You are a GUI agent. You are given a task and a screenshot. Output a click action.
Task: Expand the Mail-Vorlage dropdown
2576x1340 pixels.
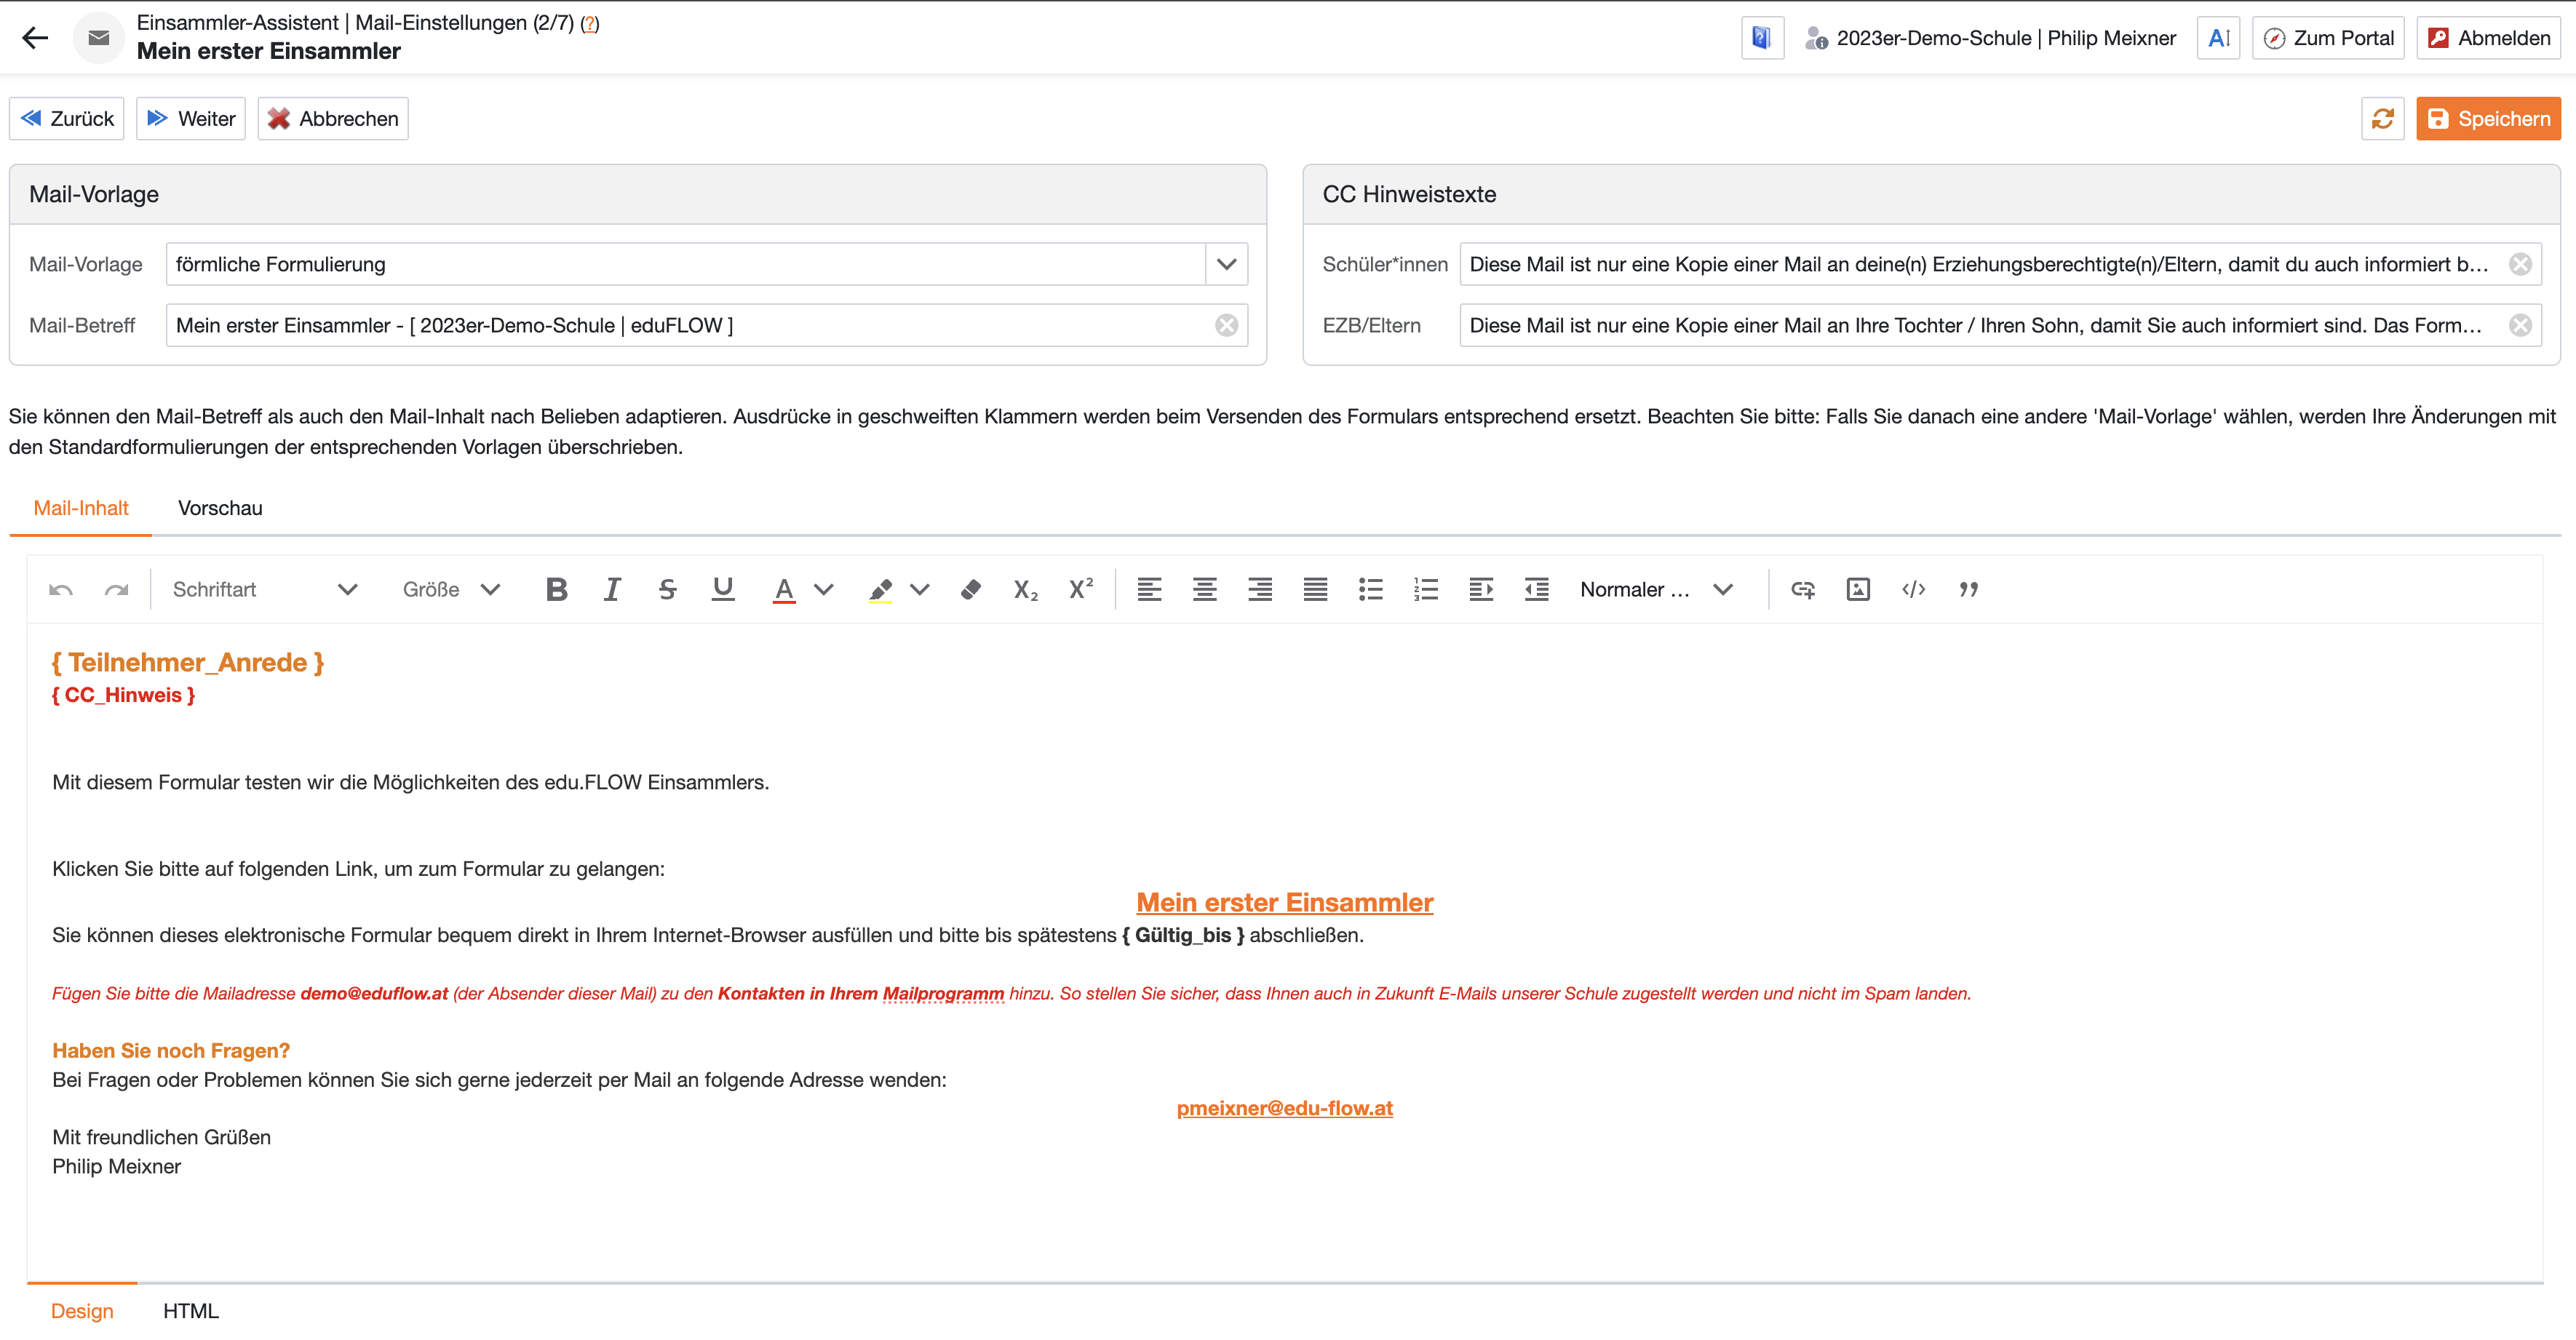pos(1227,264)
